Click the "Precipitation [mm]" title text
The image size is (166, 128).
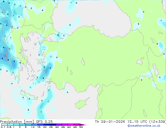17,122
